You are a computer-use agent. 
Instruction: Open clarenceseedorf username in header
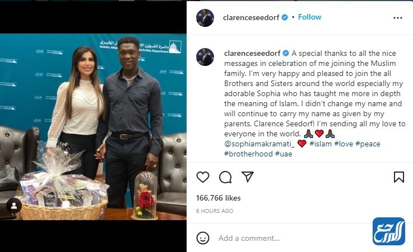[x=251, y=17]
